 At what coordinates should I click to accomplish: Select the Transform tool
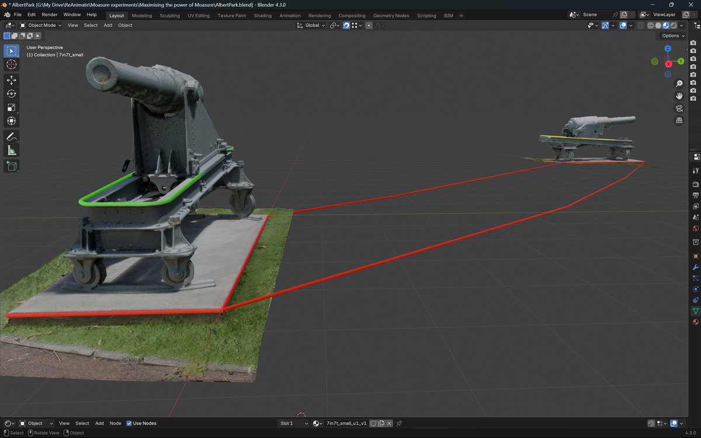click(12, 121)
